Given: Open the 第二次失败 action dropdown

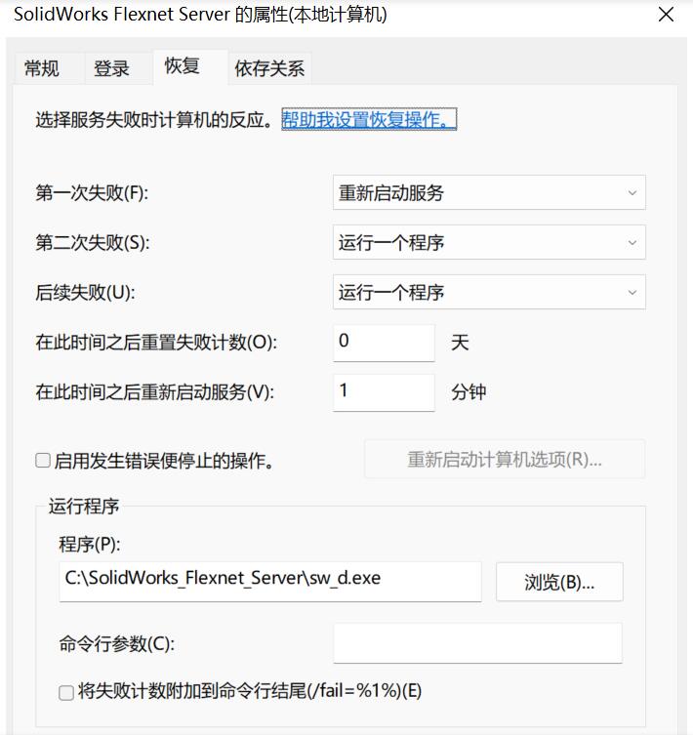Looking at the screenshot, I should (x=489, y=243).
